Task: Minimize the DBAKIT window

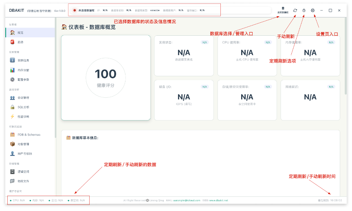Action: [x=321, y=10]
